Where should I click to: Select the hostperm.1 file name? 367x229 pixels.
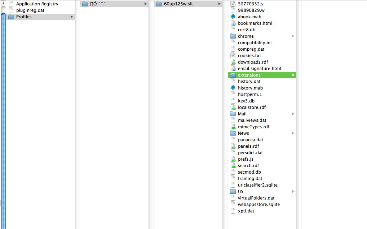[250, 94]
